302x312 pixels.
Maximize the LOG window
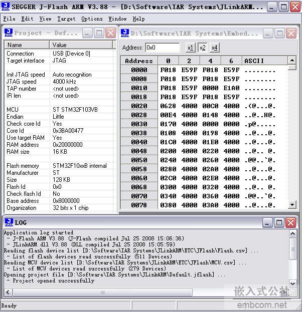(x=279, y=223)
